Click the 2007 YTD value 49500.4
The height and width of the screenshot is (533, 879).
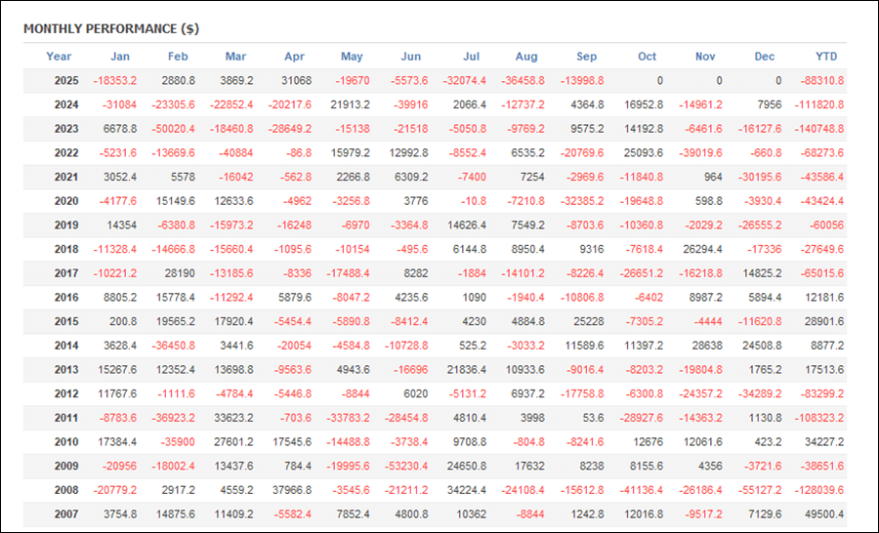[x=822, y=514]
